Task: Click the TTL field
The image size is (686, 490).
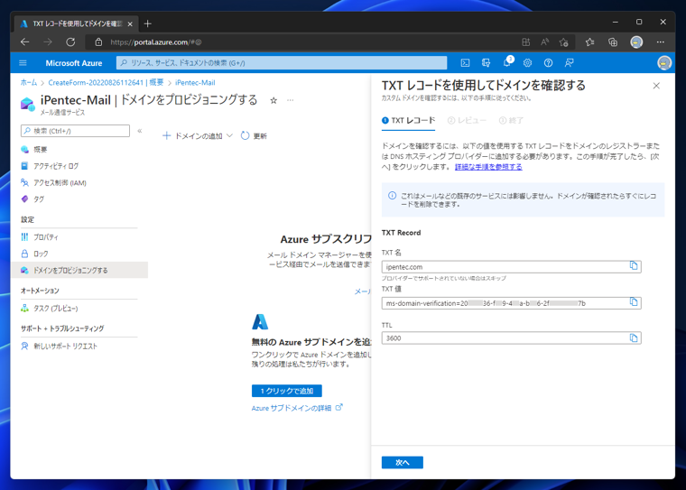Action: pyautogui.click(x=511, y=338)
